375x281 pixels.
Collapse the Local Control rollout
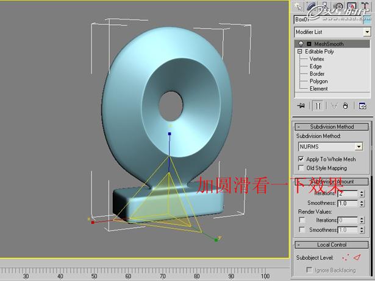point(332,245)
